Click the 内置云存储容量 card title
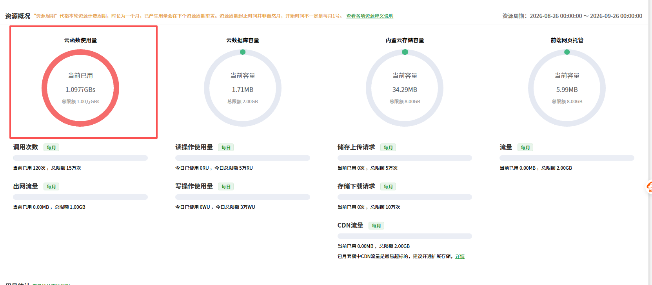Image resolution: width=652 pixels, height=285 pixels. pos(405,40)
